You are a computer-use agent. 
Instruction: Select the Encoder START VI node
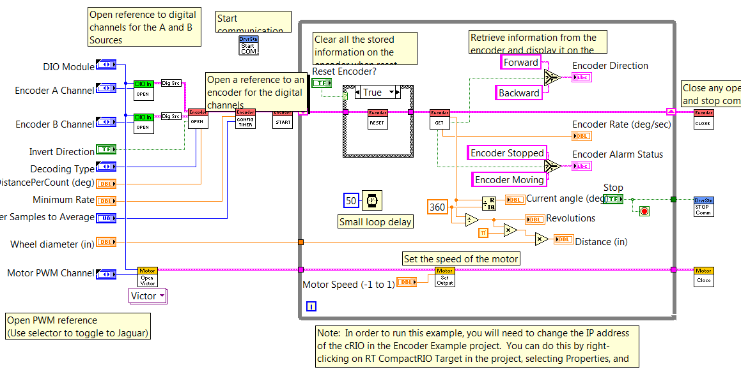[x=283, y=120]
